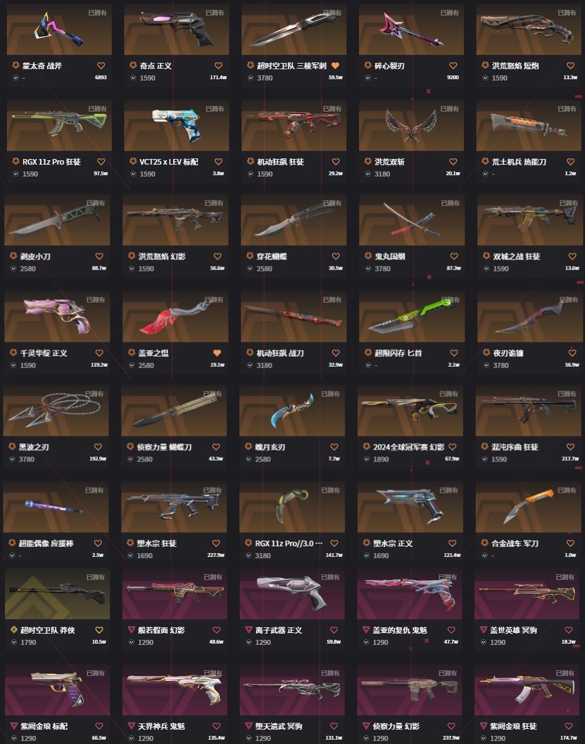The image size is (585, 744).
Task: Click the 已拥有 owned label on 合金战车 军刀
Action: pyautogui.click(x=566, y=490)
